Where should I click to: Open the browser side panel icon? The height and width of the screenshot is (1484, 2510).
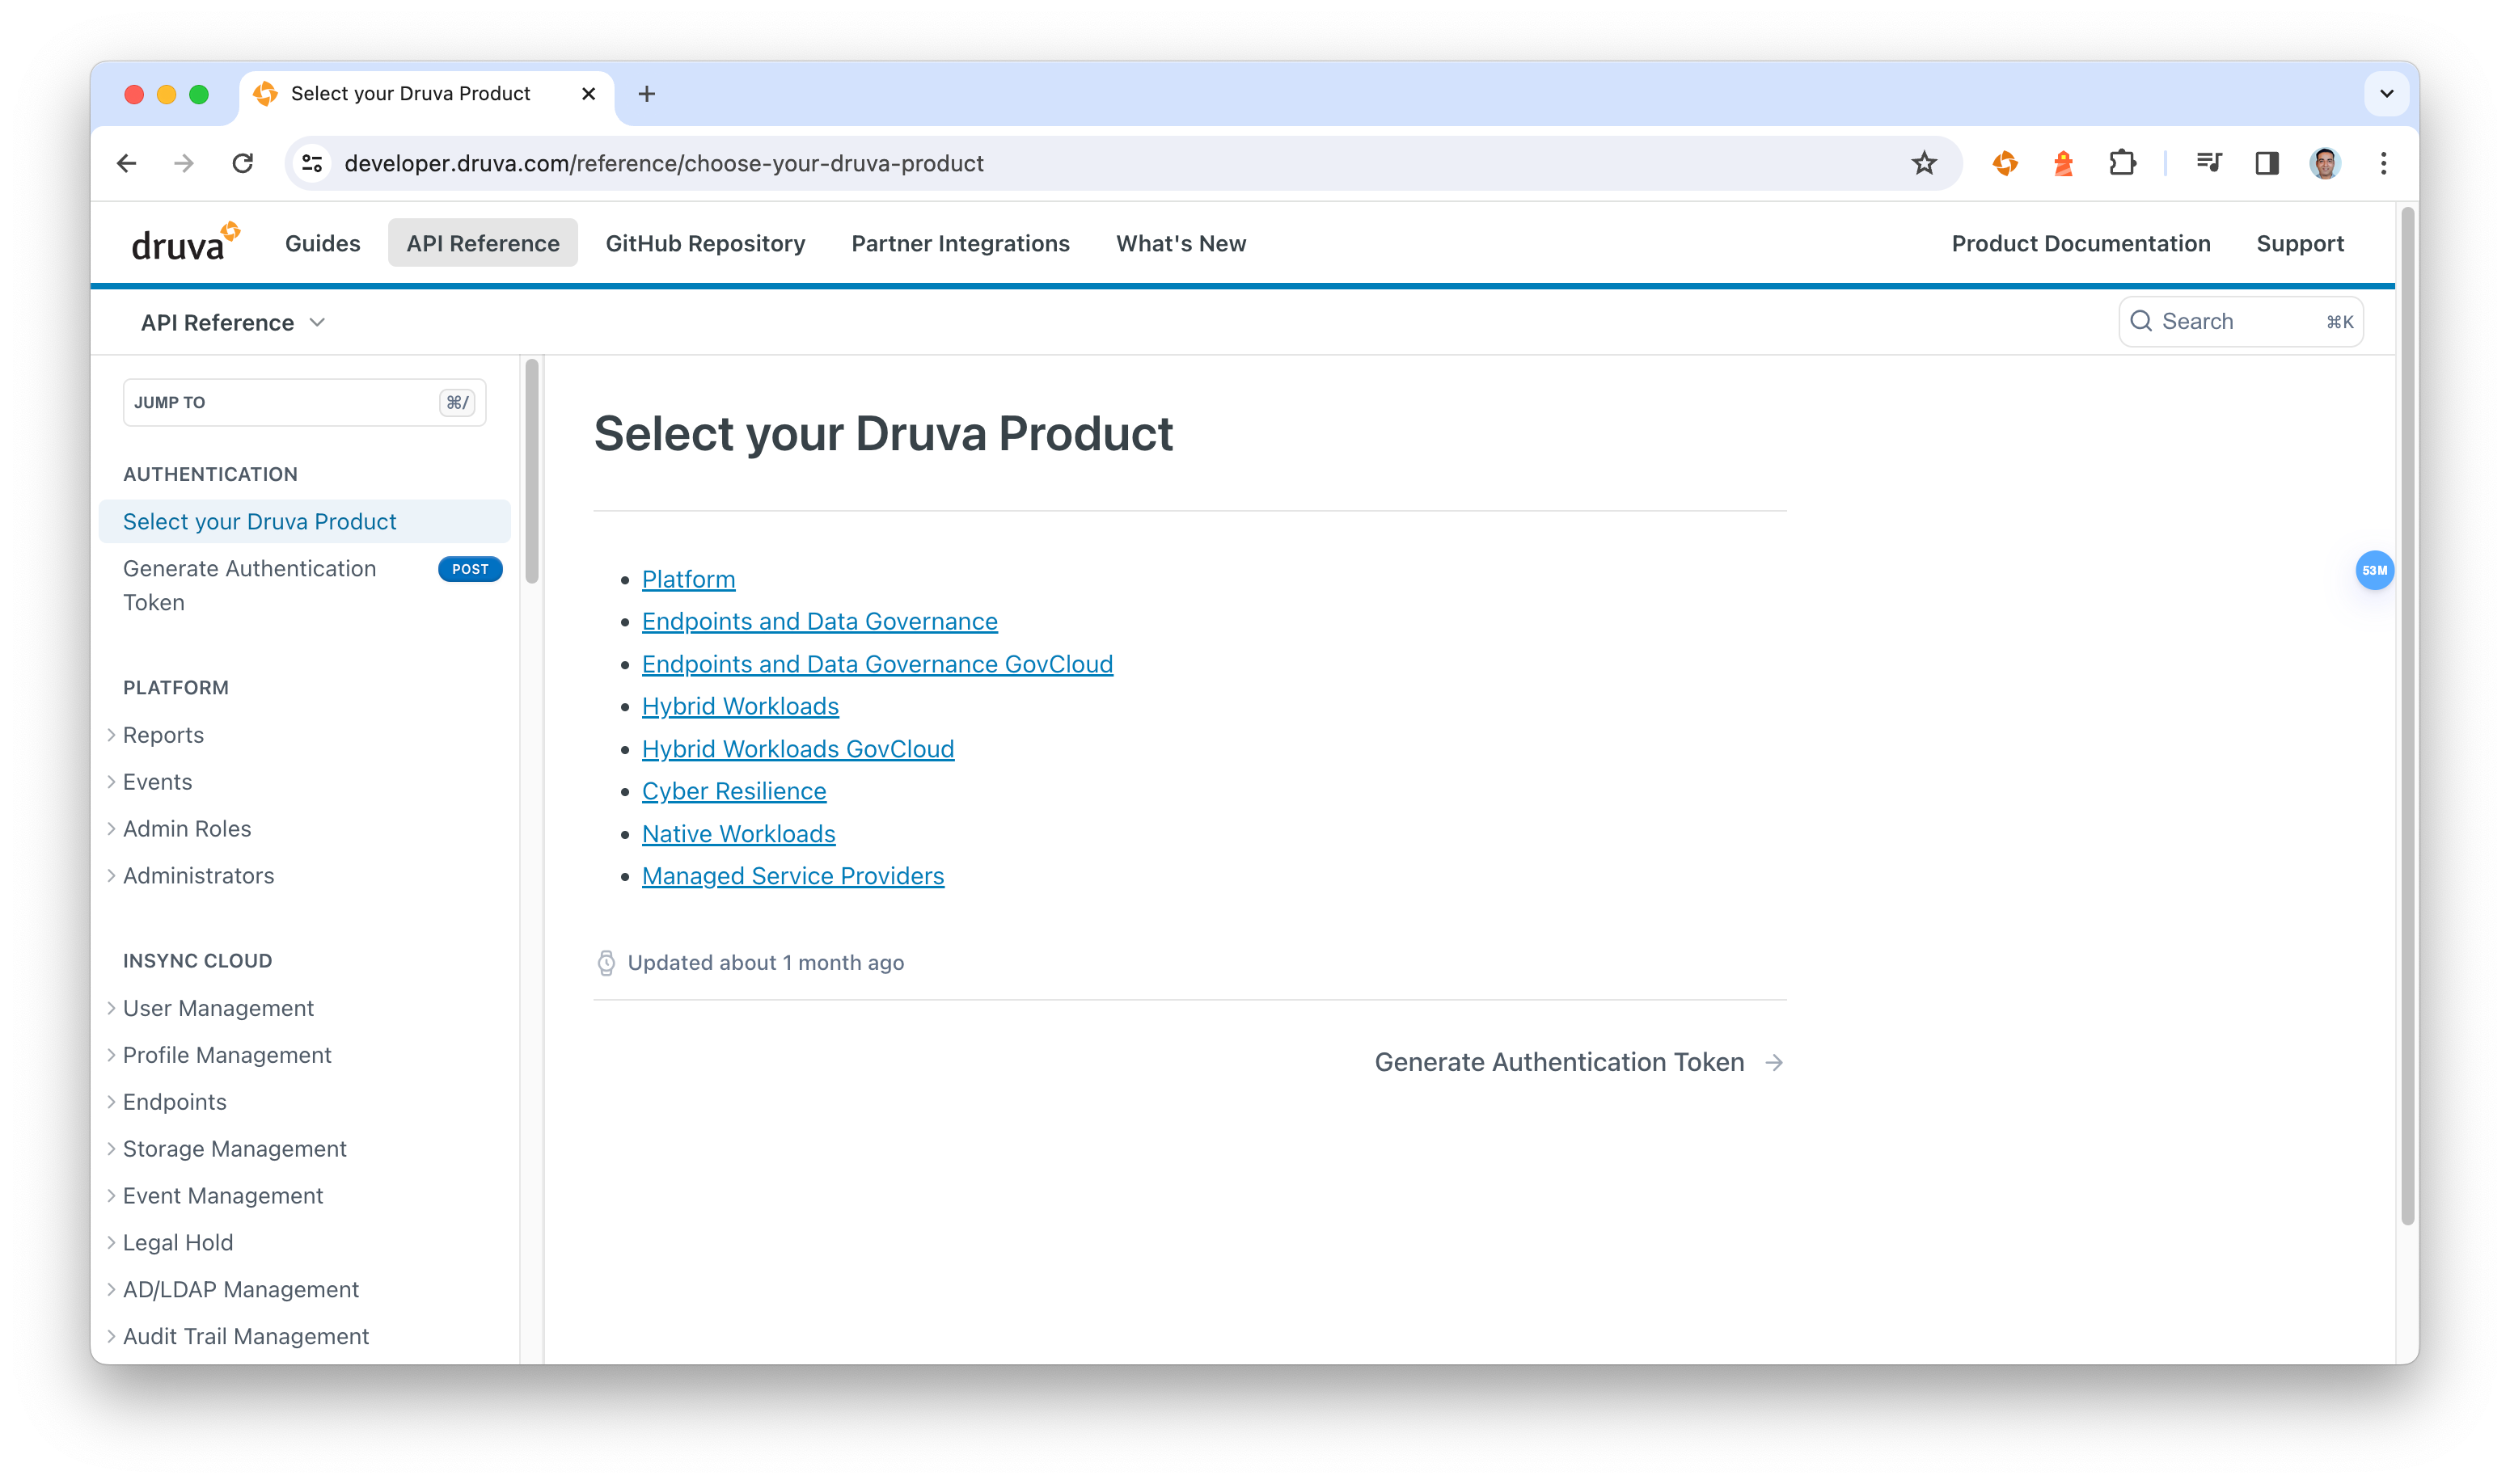[x=2267, y=163]
